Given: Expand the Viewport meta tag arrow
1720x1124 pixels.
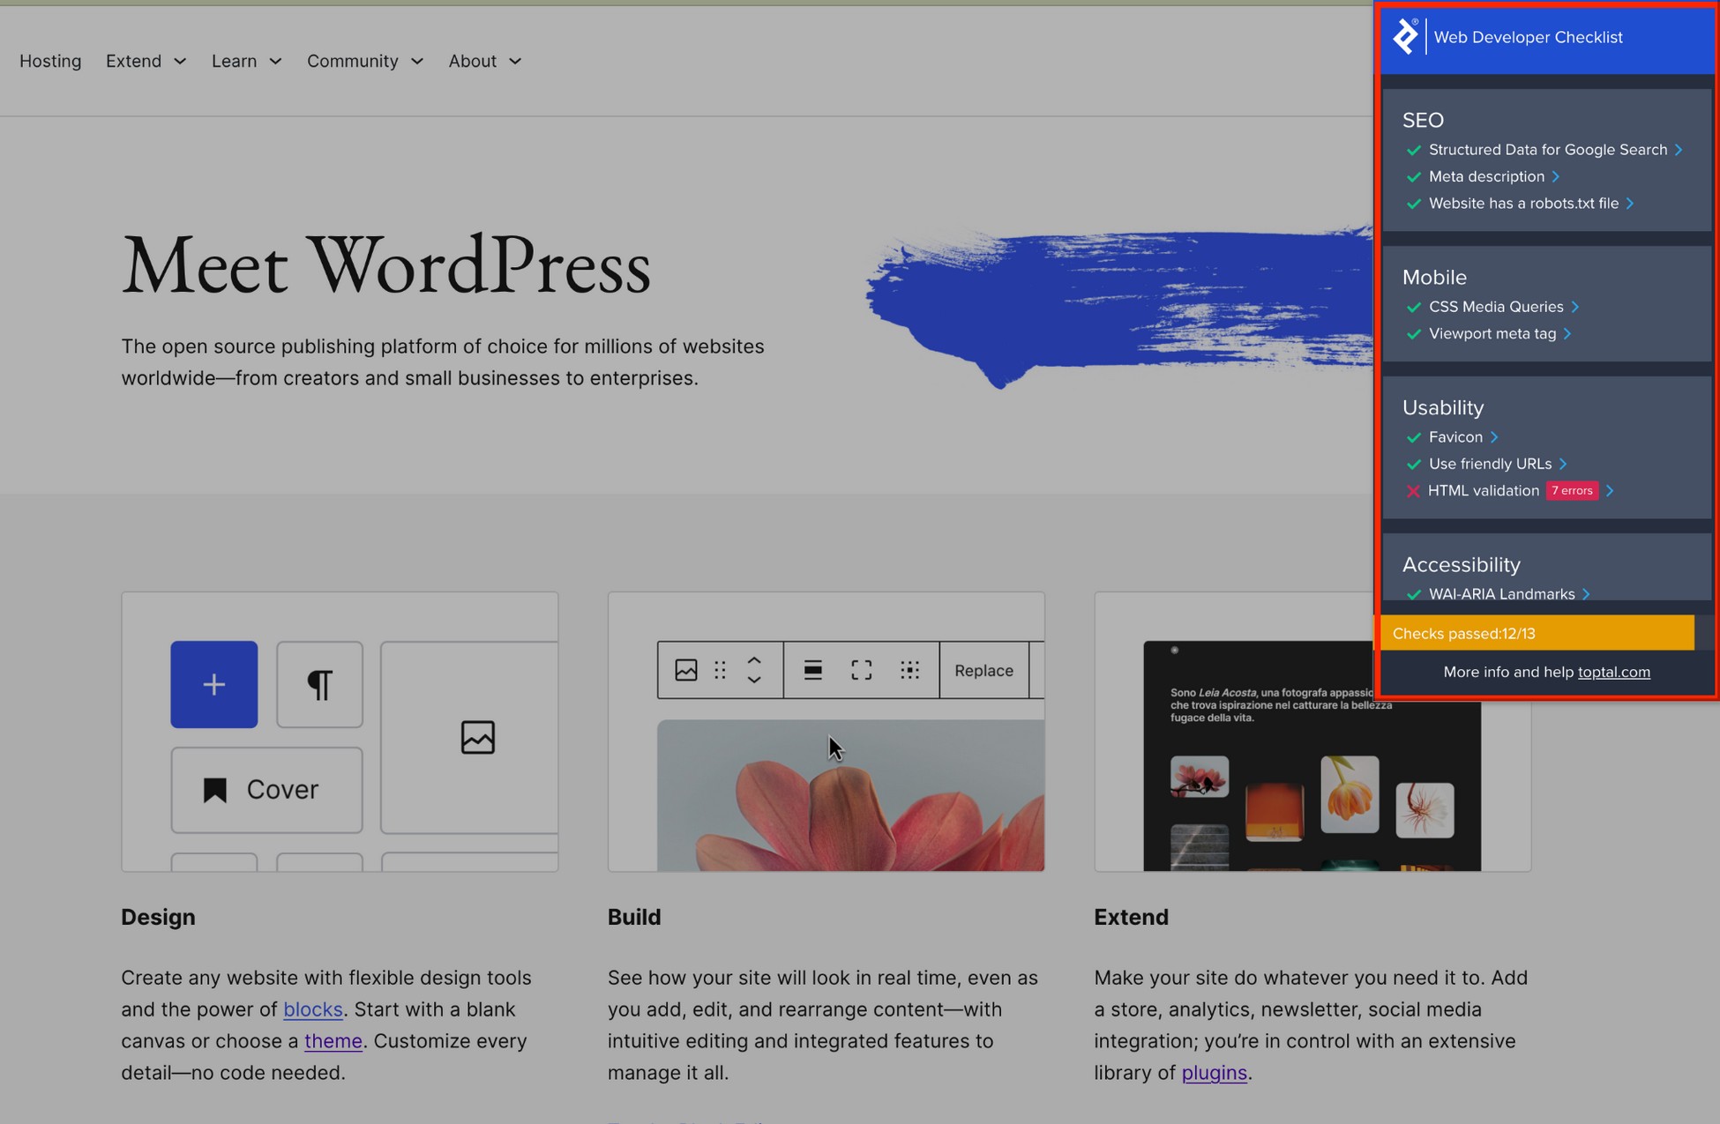Looking at the screenshot, I should click(1567, 334).
